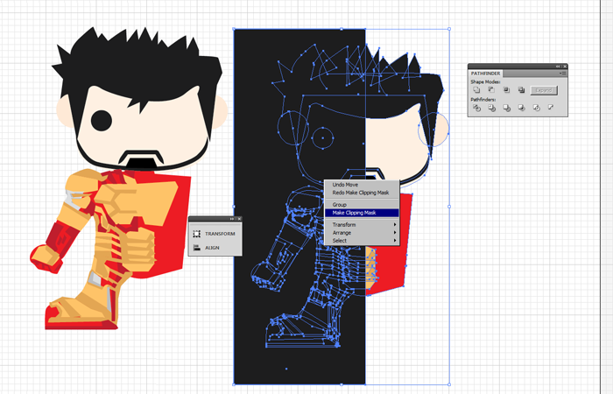613x394 pixels.
Task: Open the Pathfinder panel flyout menu
Action: [562, 74]
